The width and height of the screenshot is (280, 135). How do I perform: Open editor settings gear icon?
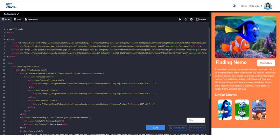point(191,19)
